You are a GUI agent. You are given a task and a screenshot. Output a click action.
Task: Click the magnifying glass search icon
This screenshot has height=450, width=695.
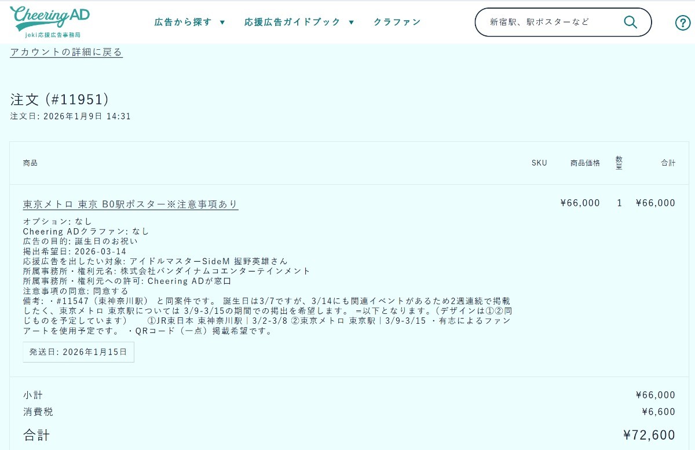click(630, 22)
